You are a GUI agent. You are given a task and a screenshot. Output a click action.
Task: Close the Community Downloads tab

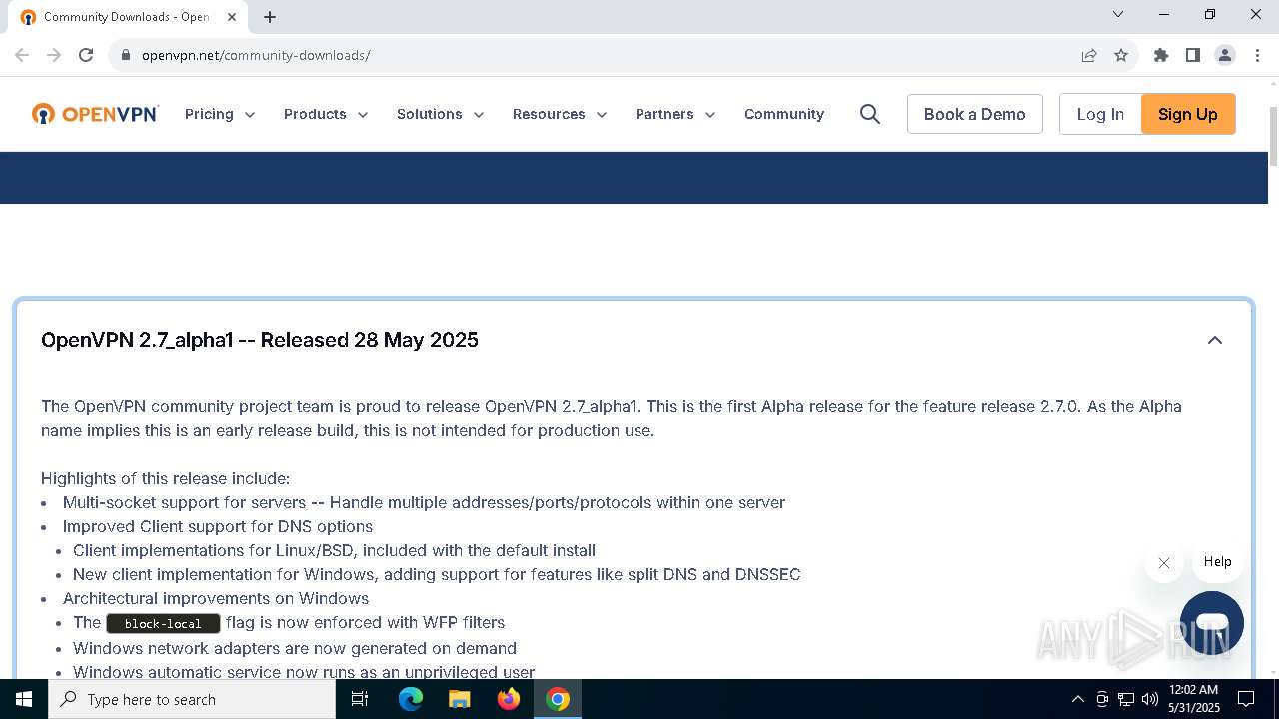pyautogui.click(x=234, y=17)
